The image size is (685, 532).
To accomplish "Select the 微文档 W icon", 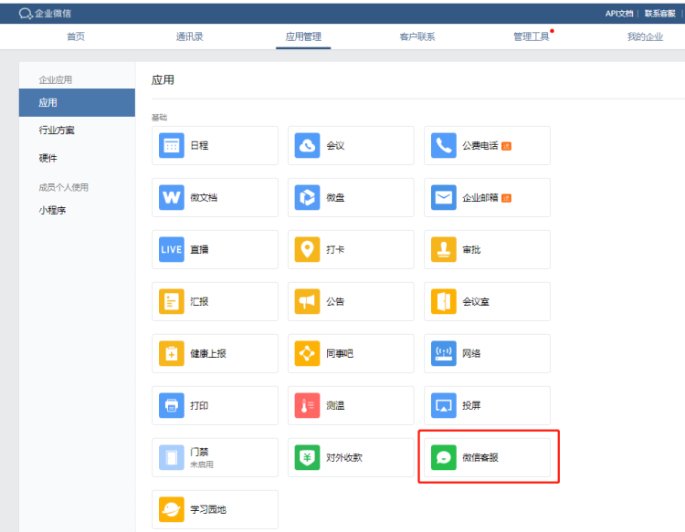I will [x=172, y=198].
